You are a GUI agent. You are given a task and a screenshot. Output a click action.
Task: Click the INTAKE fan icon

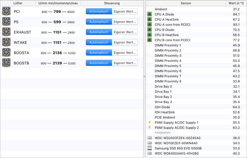click(6, 42)
